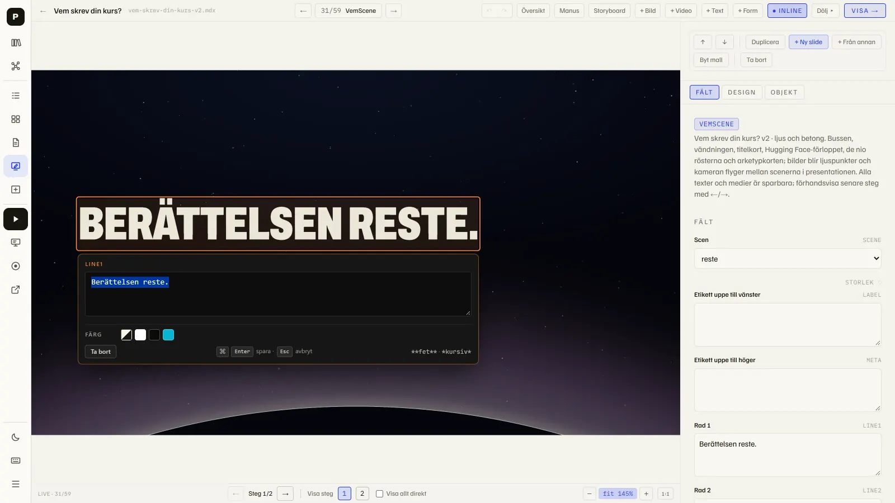Viewport: 895px width, 503px height.
Task: Open the list outline icon in sidebar
Action: click(x=16, y=96)
